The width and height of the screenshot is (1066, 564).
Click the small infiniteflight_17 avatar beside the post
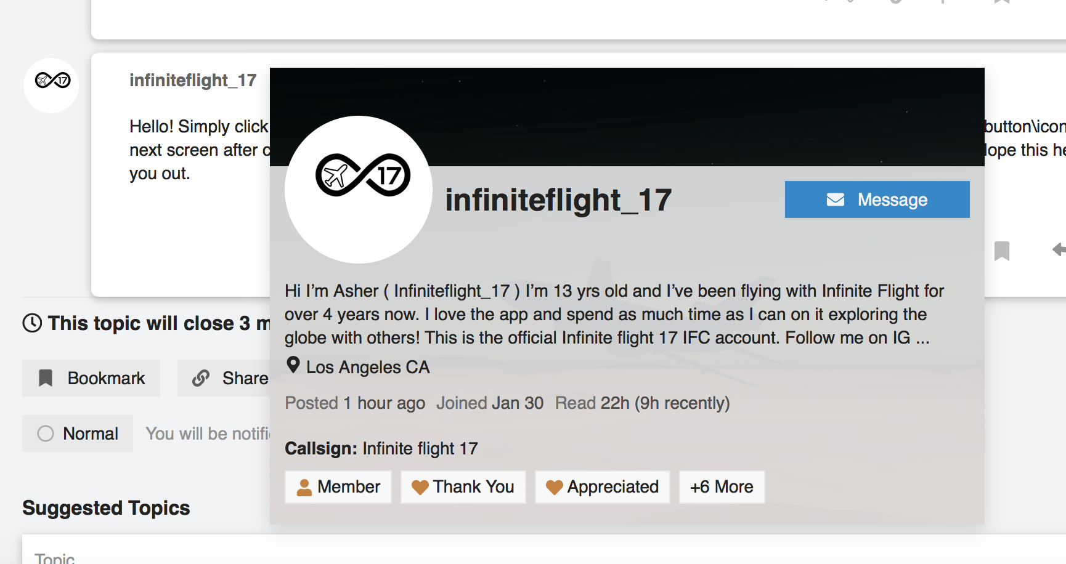click(x=51, y=85)
